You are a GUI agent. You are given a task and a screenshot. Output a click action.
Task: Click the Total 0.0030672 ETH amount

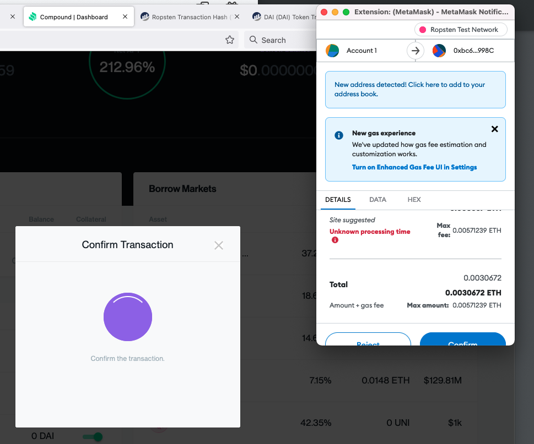[473, 293]
